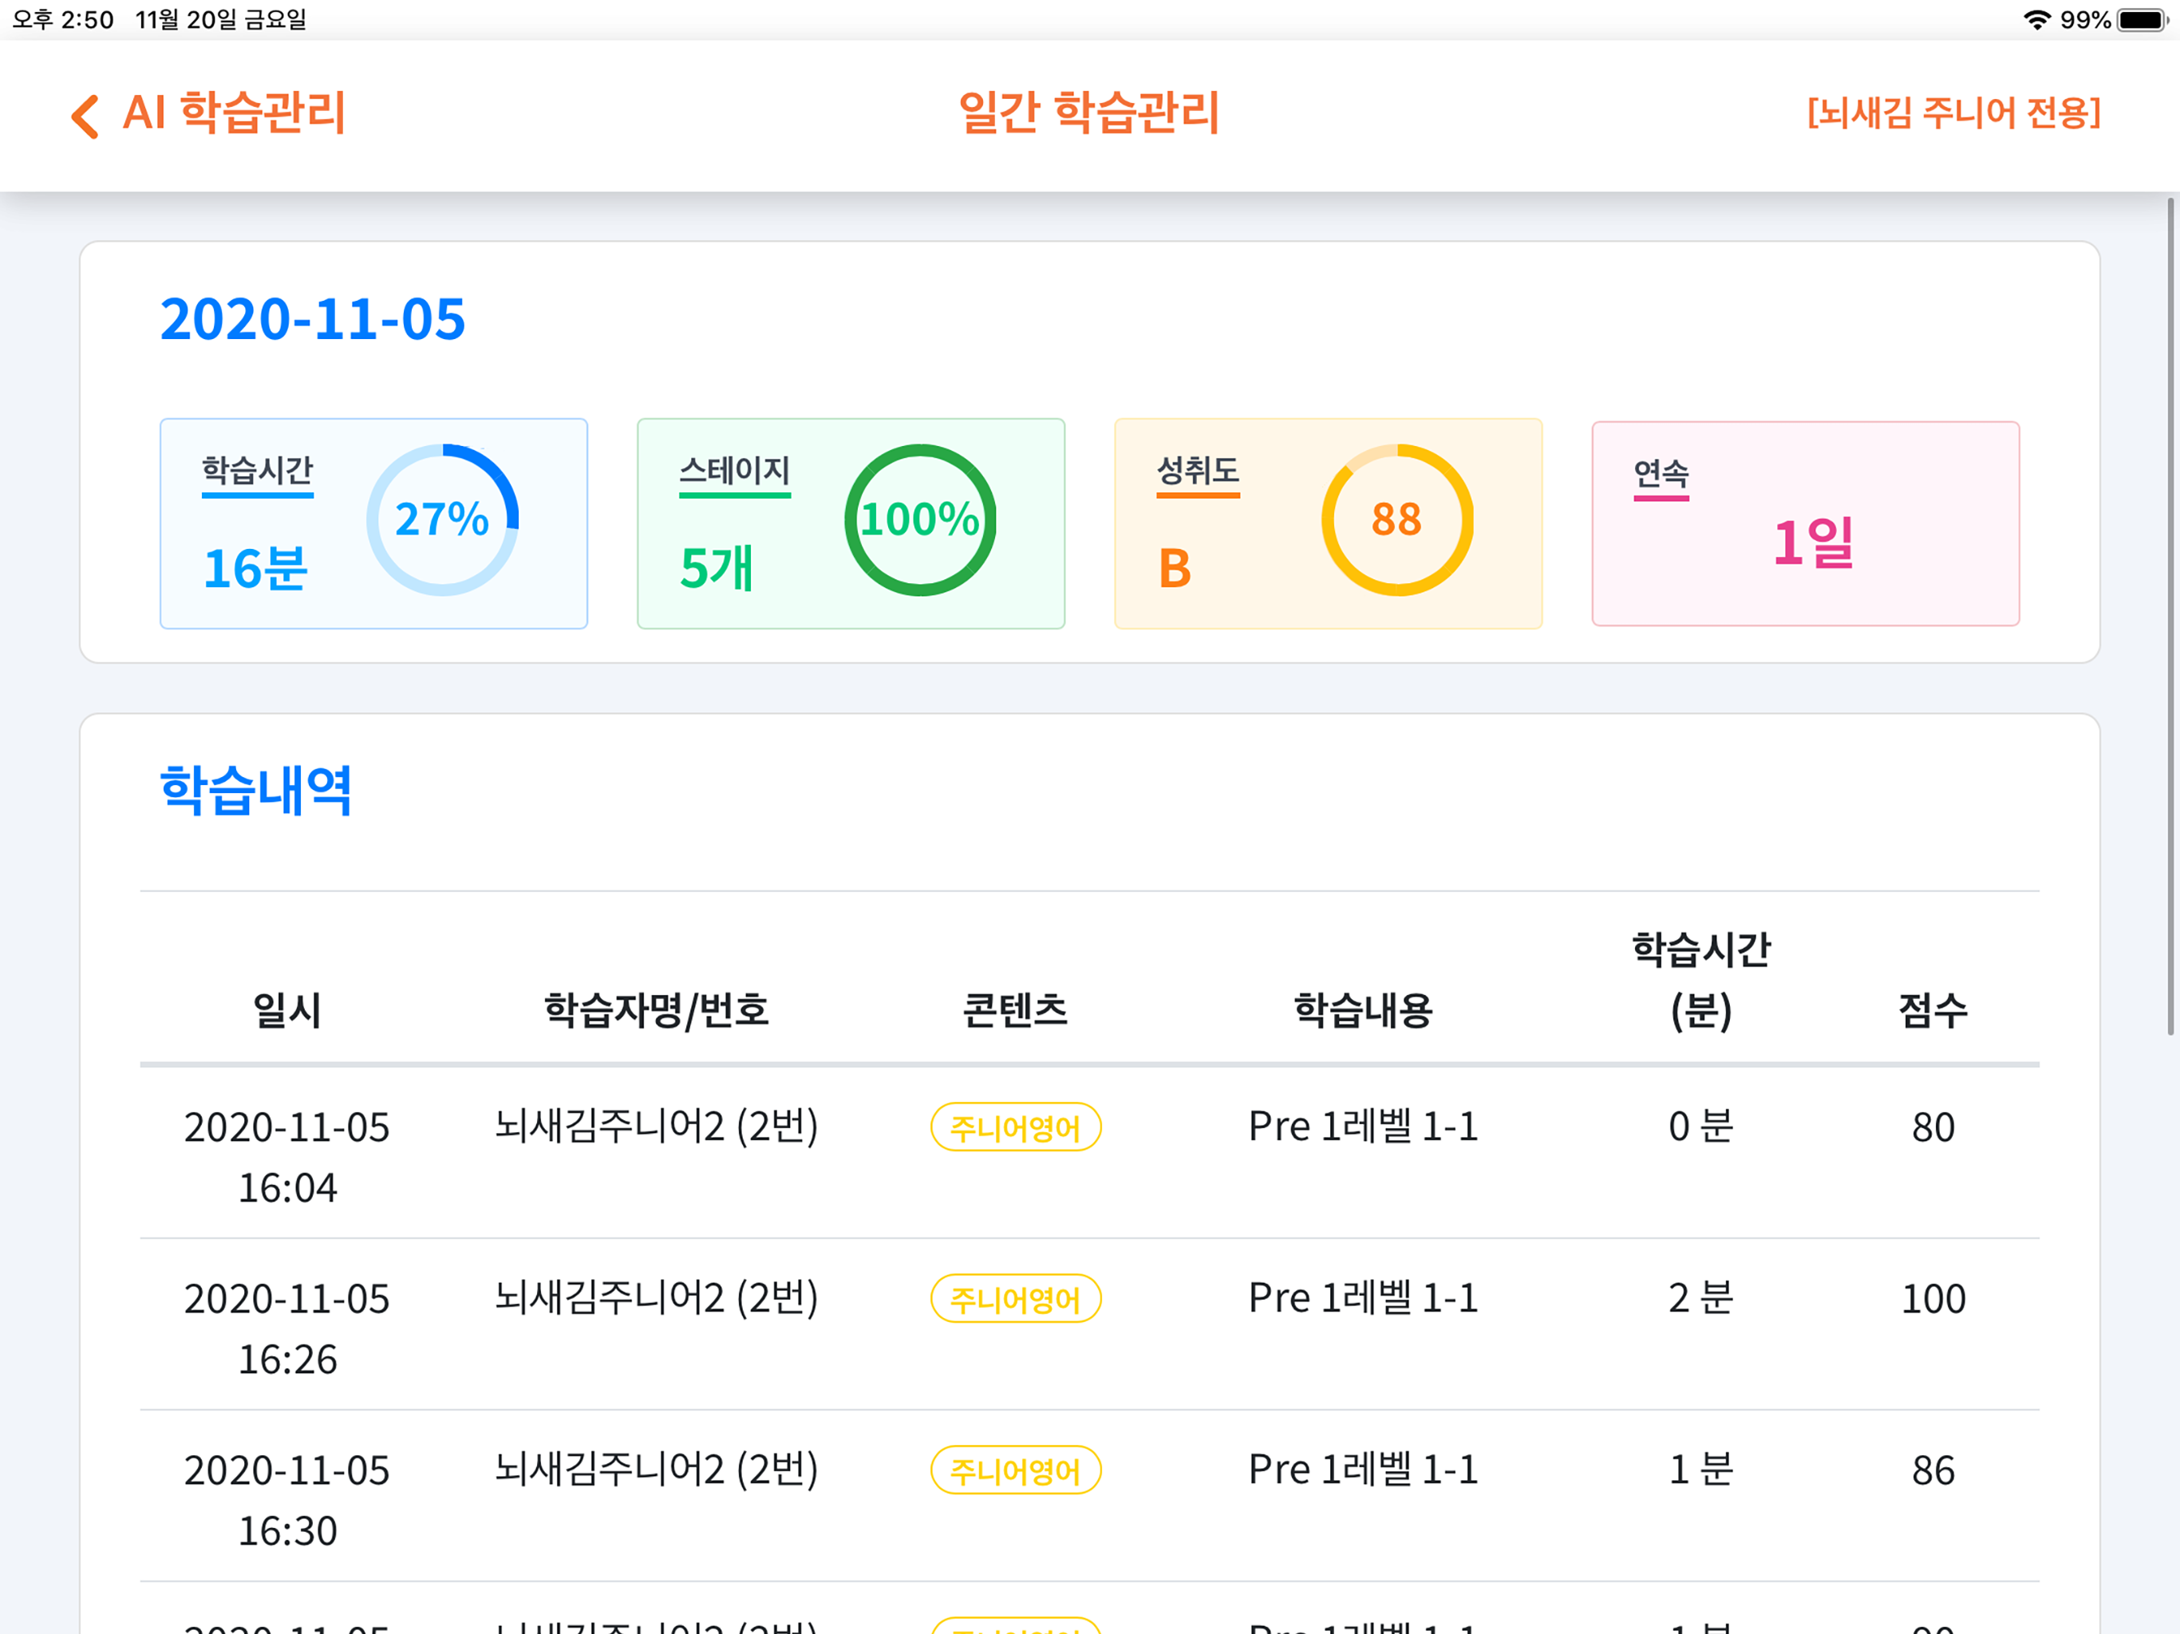Select the 2020-11-05 16:30 row date
The image size is (2180, 1634).
pyautogui.click(x=286, y=1500)
